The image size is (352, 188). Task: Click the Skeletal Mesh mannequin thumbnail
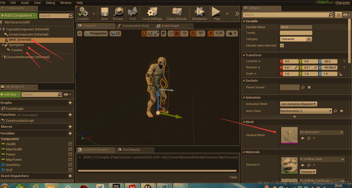[289, 135]
